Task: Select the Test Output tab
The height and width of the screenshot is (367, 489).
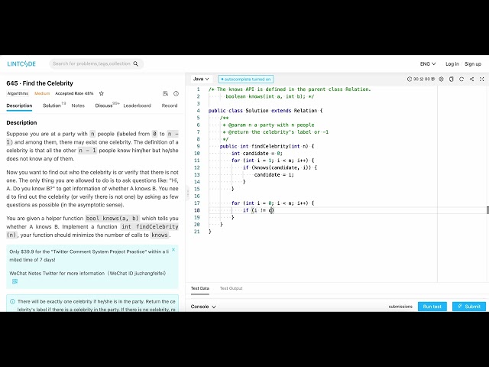Action: point(231,288)
